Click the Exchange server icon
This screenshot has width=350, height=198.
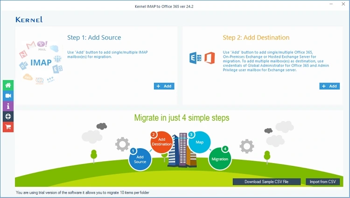pyautogui.click(x=195, y=58)
